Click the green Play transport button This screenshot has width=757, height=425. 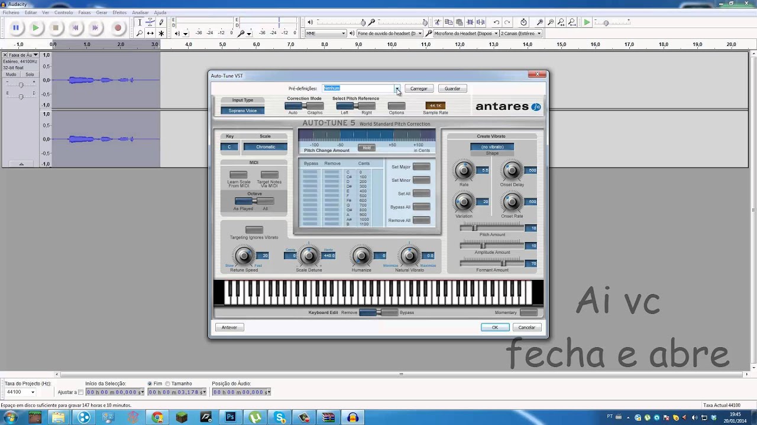pyautogui.click(x=36, y=27)
